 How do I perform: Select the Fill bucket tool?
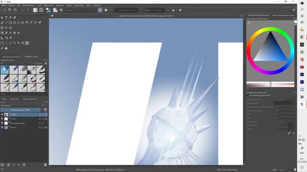(x=19, y=33)
